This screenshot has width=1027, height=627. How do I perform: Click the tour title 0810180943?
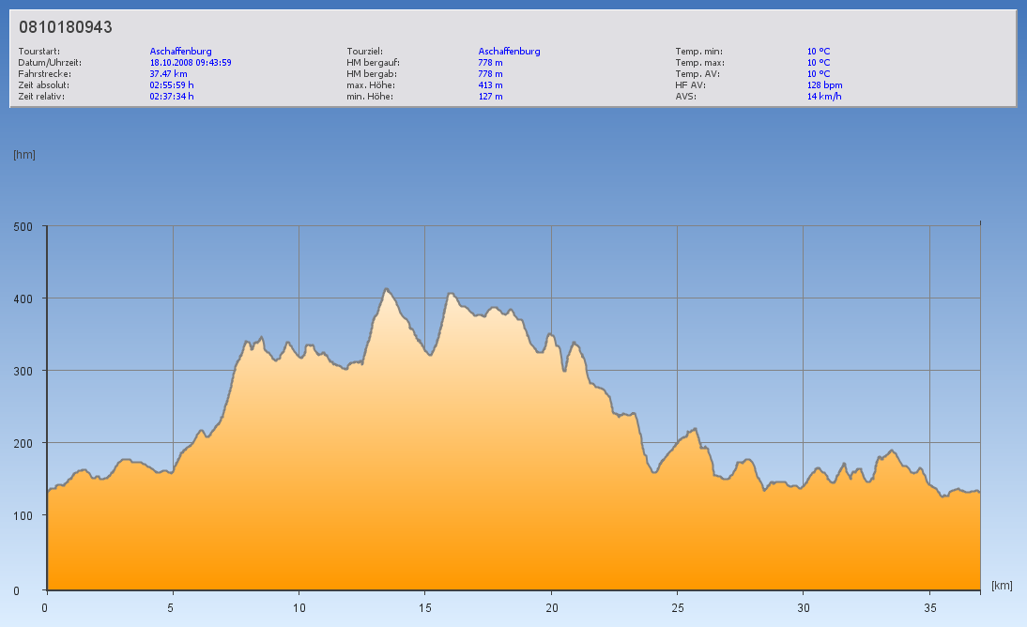pyautogui.click(x=66, y=27)
